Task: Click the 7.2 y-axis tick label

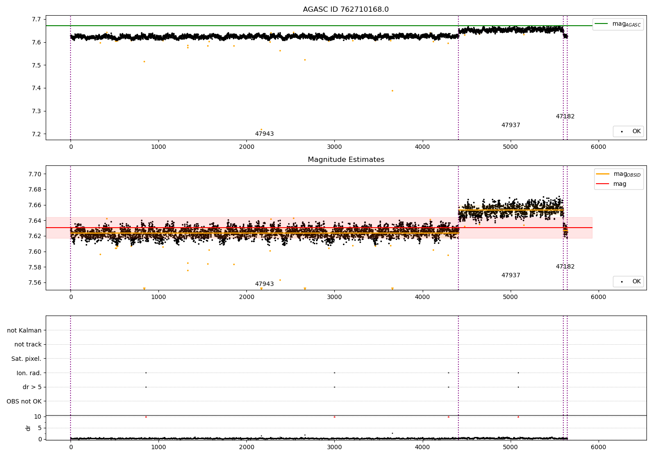Action: 37,134
